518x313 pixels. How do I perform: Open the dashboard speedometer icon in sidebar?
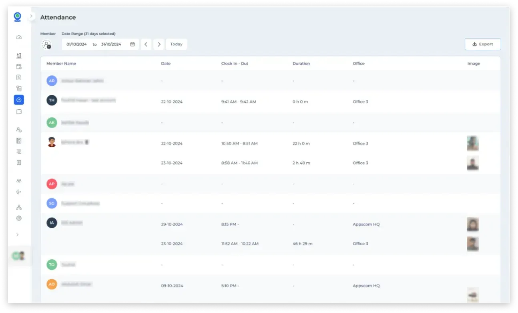[x=19, y=38]
